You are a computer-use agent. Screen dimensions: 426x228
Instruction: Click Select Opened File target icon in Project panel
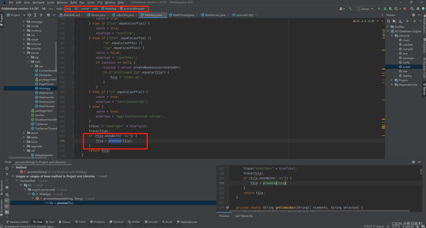[x=29, y=15]
